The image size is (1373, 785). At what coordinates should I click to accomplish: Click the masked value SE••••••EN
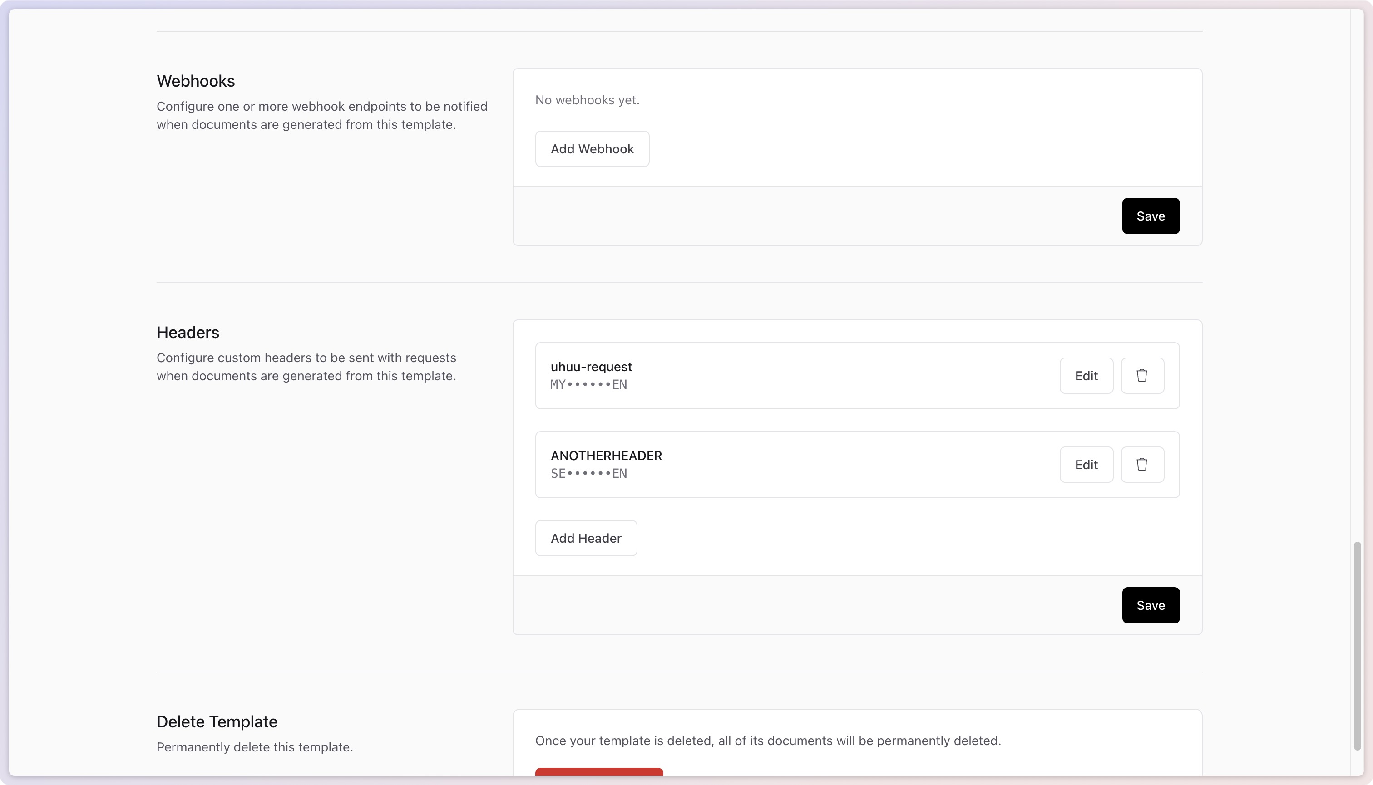[x=588, y=474]
